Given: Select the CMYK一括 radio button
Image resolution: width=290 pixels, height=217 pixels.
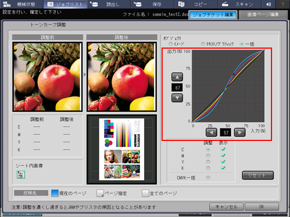Looking at the screenshot, I should (x=208, y=178).
